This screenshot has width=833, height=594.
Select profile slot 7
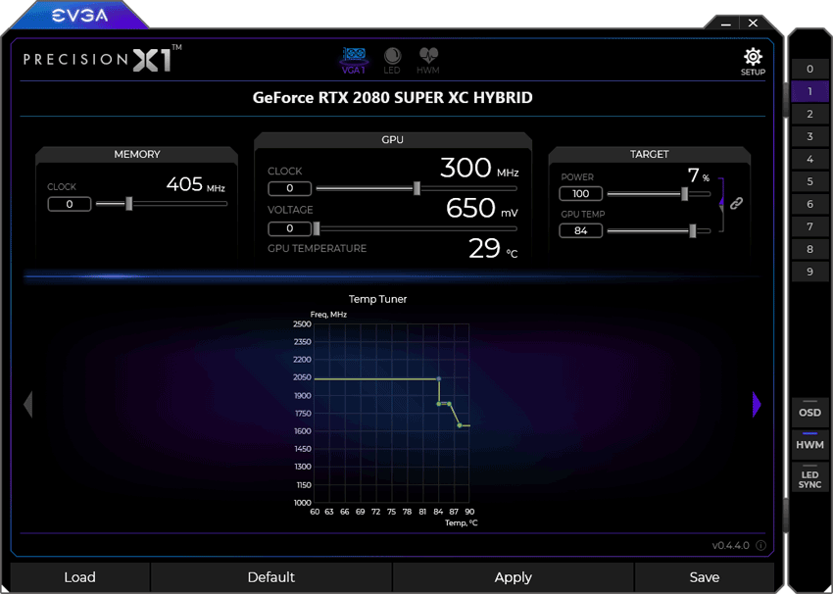pyautogui.click(x=809, y=226)
